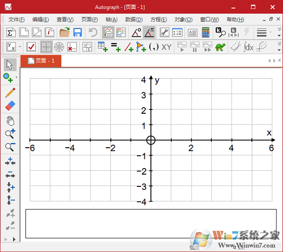The height and width of the screenshot is (252, 283).
Task: Click the save floppy disk icon
Action: click(77, 33)
